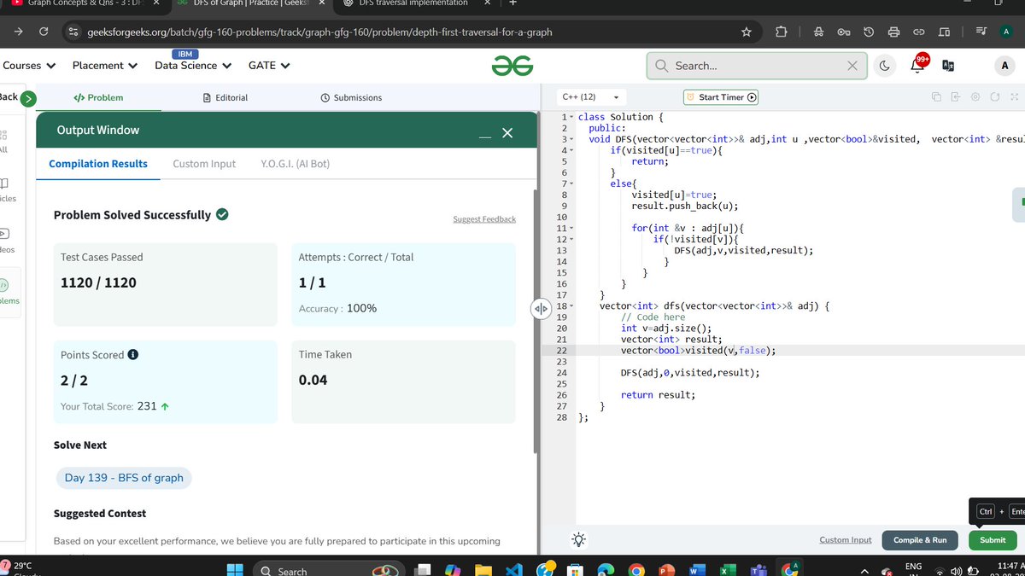Open the language translate icon
The image size is (1025, 576).
click(947, 66)
